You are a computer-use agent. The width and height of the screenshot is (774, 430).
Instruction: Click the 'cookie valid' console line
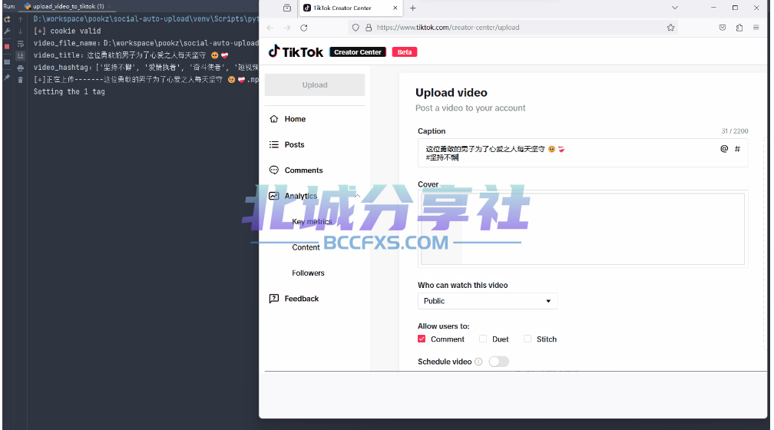[67, 31]
